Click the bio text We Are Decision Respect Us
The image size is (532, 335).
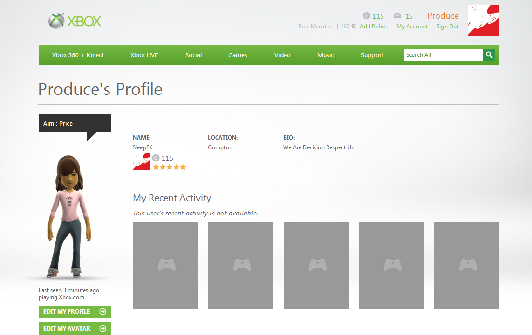[318, 147]
